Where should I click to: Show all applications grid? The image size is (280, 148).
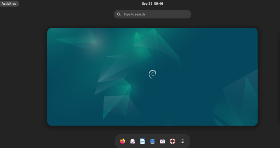[x=182, y=141]
